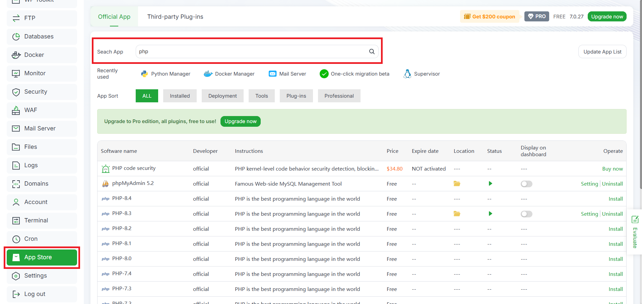Open App Store in the sidebar

42,257
